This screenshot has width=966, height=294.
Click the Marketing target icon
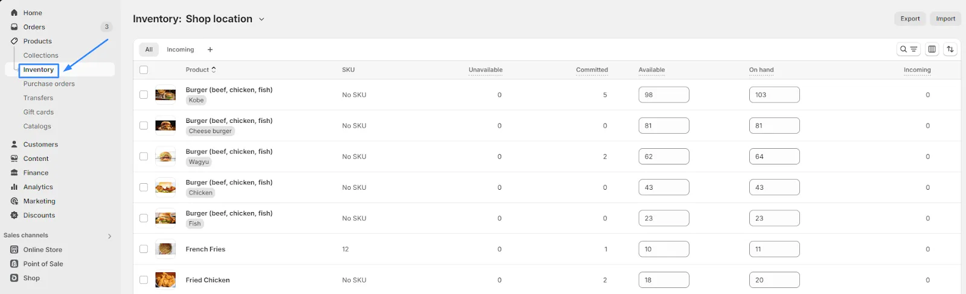tap(14, 201)
